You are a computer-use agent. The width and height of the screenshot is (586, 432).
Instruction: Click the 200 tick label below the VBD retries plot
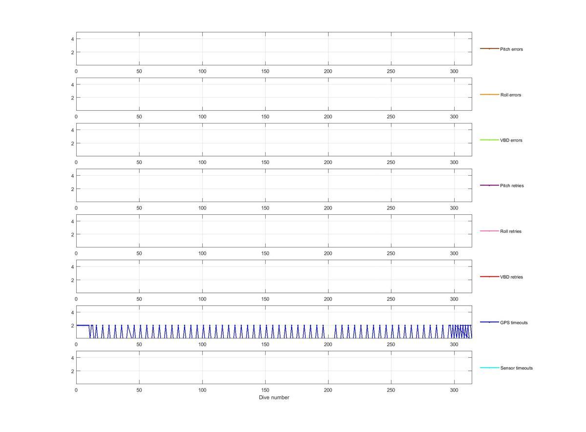[328, 299]
